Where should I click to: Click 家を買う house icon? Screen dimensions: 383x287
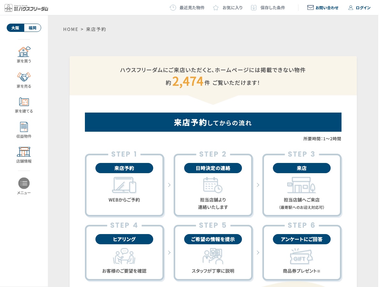pyautogui.click(x=24, y=51)
